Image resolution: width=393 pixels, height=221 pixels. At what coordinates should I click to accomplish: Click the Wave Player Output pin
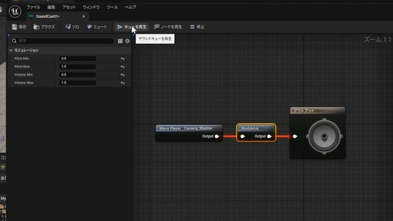point(217,136)
